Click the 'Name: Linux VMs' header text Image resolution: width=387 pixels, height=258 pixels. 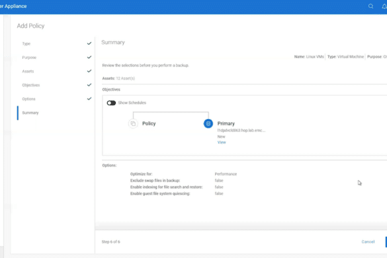pos(309,57)
